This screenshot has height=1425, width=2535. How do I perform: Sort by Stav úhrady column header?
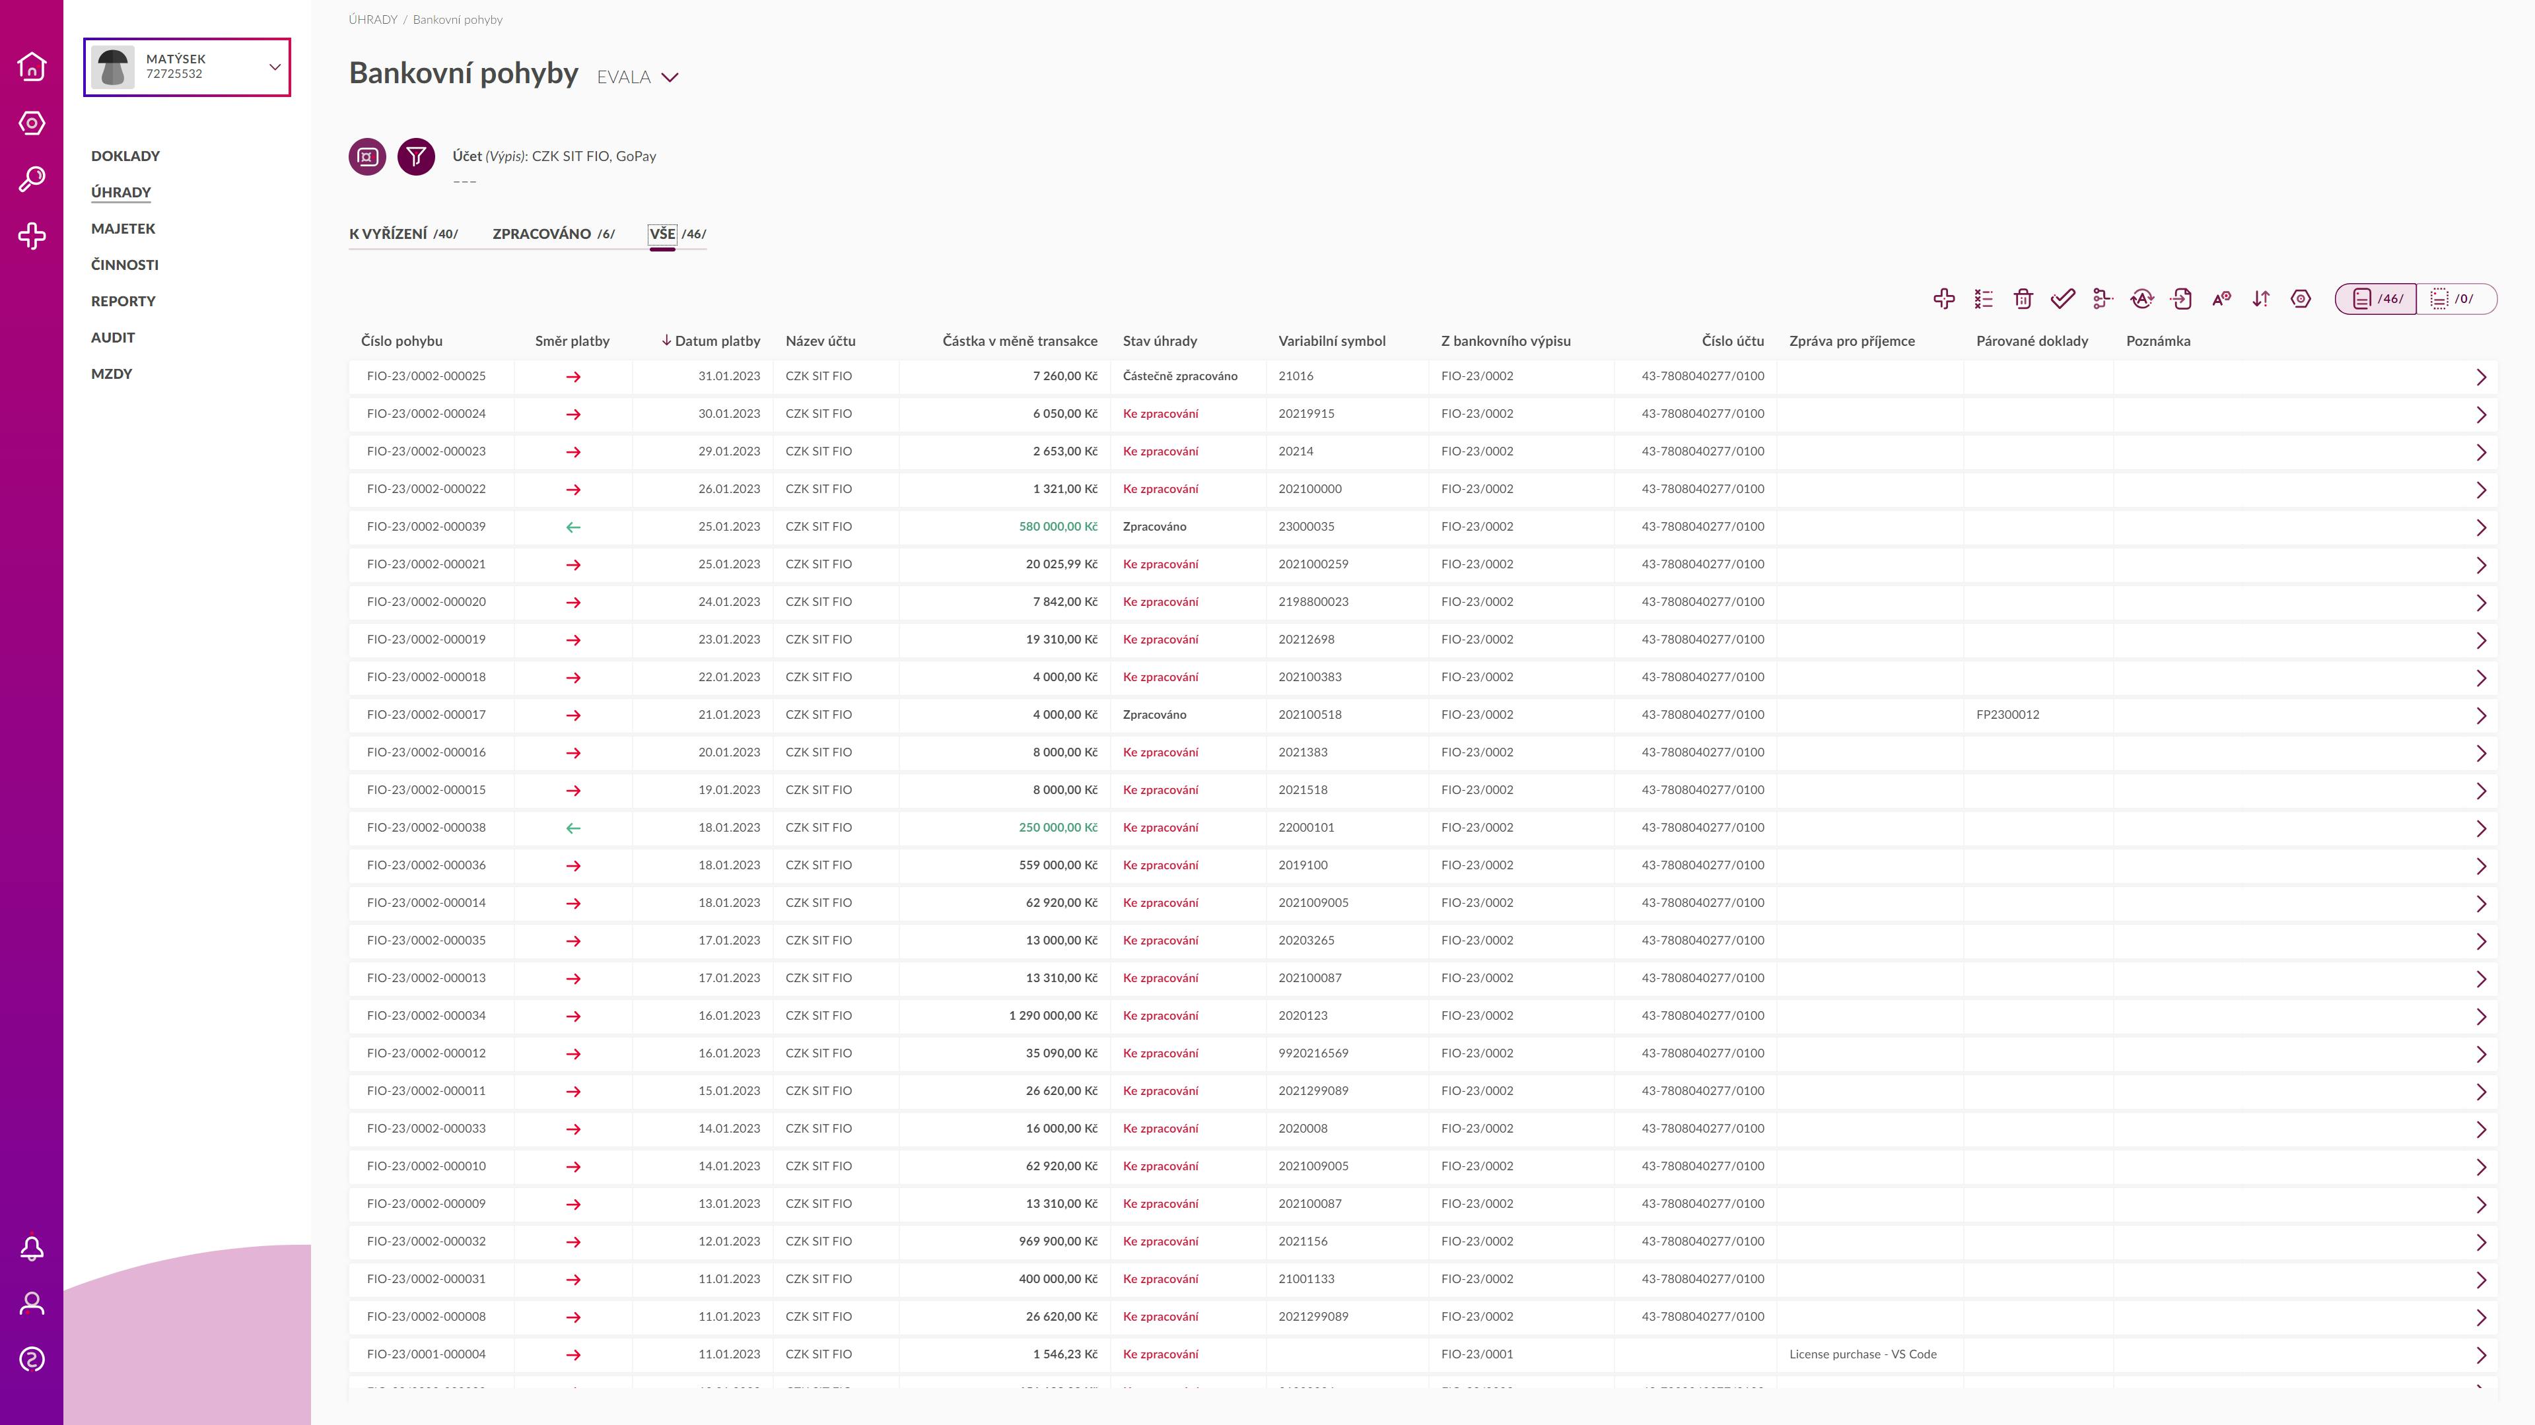click(x=1160, y=341)
